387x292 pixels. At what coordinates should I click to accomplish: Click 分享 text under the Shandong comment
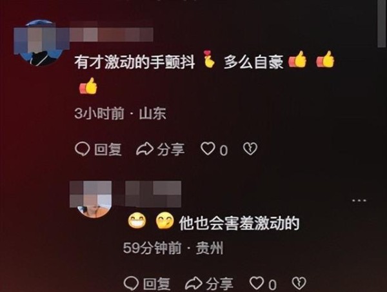[171, 150]
